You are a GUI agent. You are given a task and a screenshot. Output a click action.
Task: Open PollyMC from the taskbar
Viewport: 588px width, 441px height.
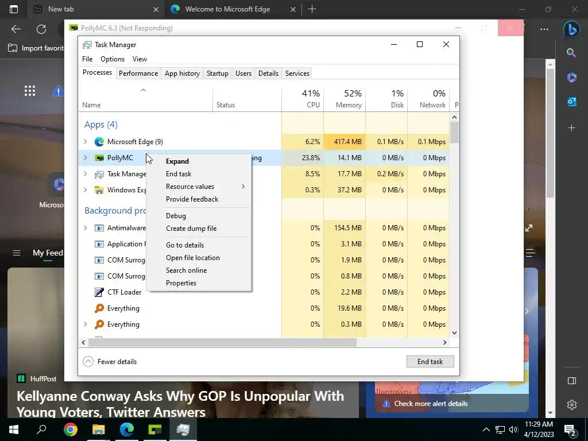pyautogui.click(x=155, y=430)
